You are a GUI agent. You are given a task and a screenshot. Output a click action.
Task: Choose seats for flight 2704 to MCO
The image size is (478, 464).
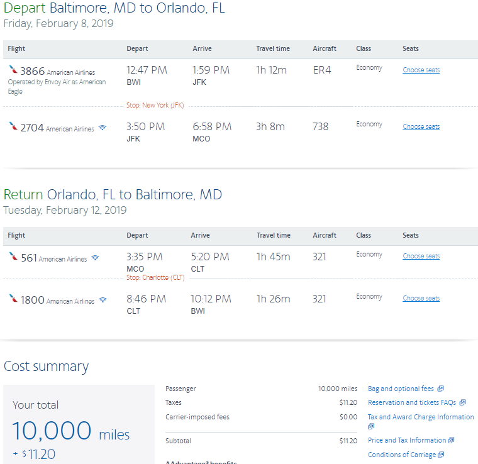(421, 127)
